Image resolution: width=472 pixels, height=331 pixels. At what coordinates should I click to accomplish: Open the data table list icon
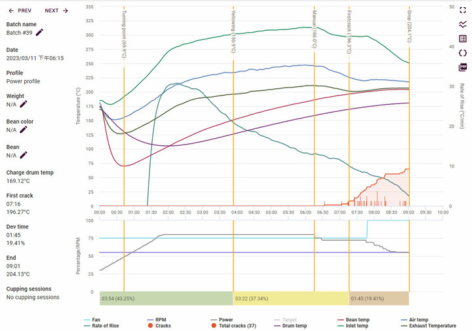(x=463, y=39)
